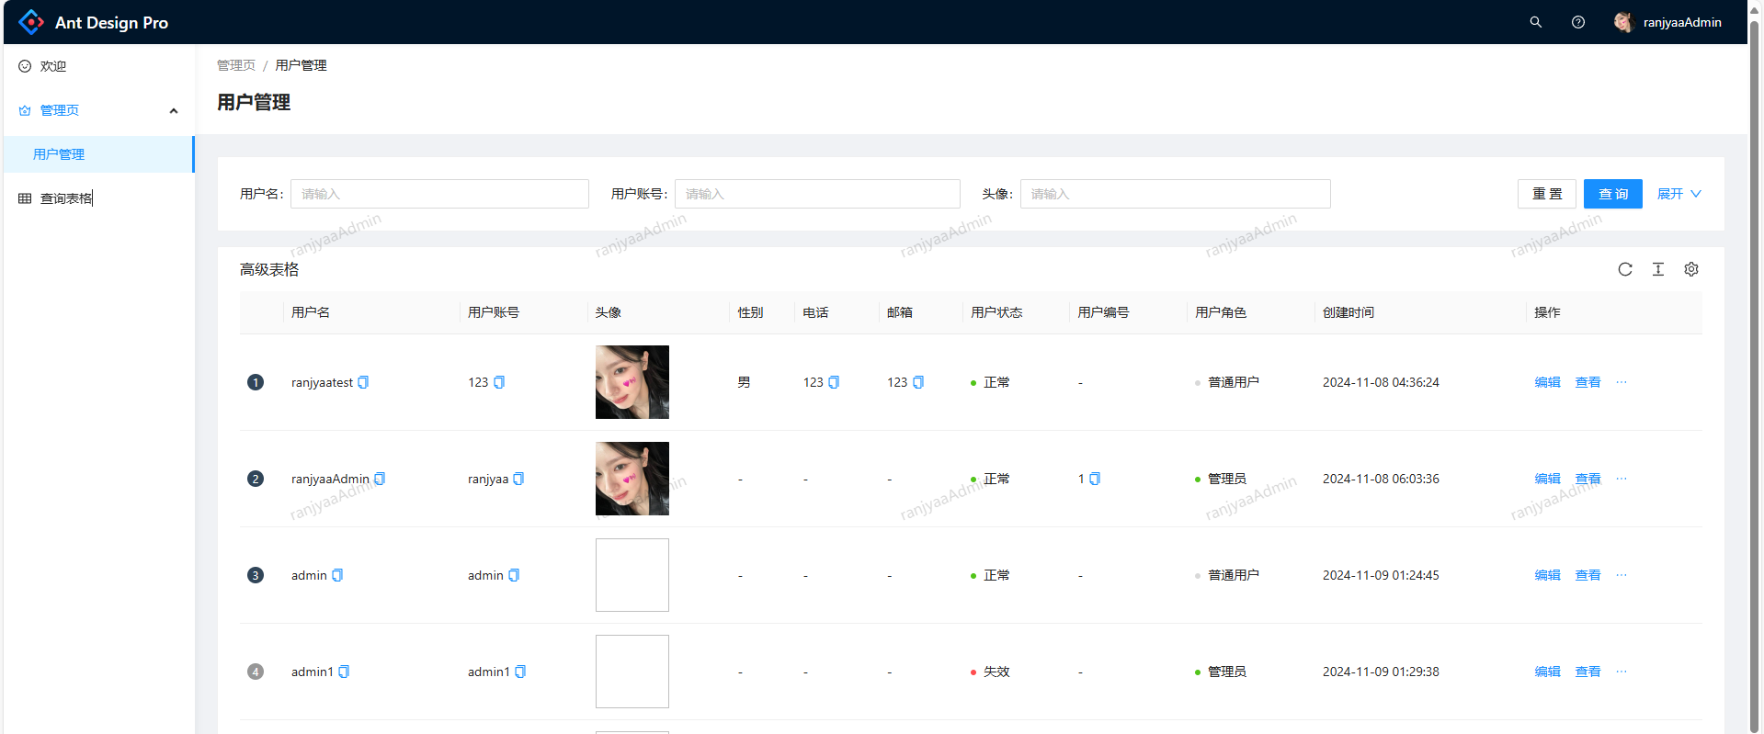1764x734 pixels.
Task: Copy the ranjyaa account value
Action: (x=518, y=479)
